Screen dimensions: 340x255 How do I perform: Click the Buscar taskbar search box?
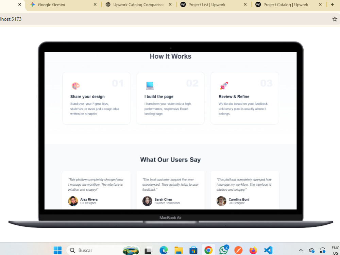(103, 250)
